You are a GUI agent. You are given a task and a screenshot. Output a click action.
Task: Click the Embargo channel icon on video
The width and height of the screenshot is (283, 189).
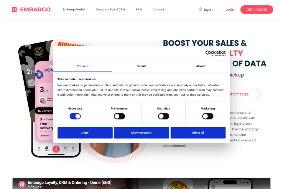click(22, 184)
